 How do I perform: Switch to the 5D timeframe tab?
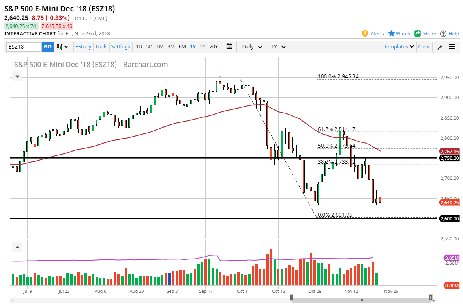[149, 46]
